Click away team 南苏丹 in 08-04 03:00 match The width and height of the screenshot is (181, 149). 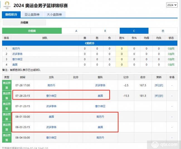(x=100, y=138)
